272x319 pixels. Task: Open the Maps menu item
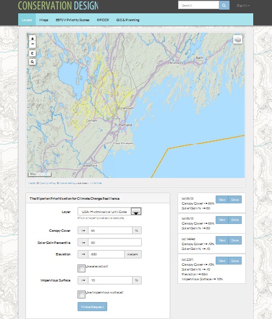coord(44,20)
